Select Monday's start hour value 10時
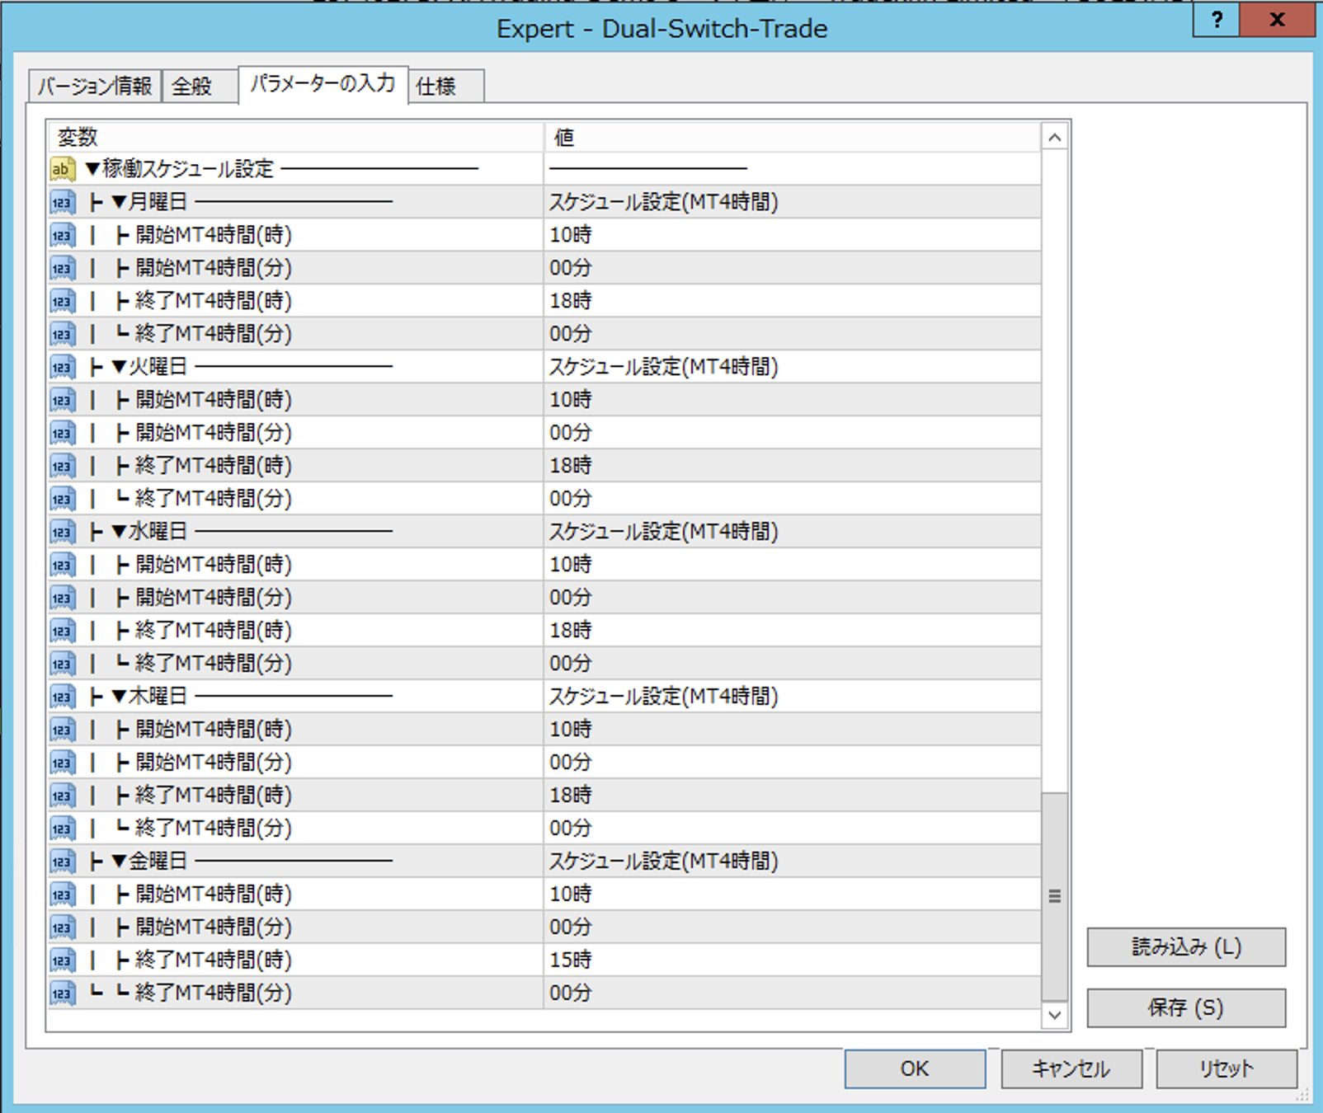1323x1113 pixels. coord(571,235)
